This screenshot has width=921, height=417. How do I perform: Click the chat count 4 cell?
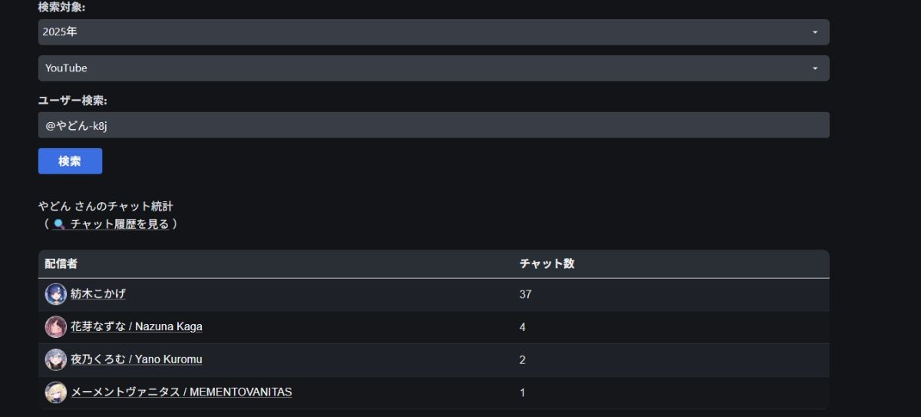pyautogui.click(x=523, y=327)
